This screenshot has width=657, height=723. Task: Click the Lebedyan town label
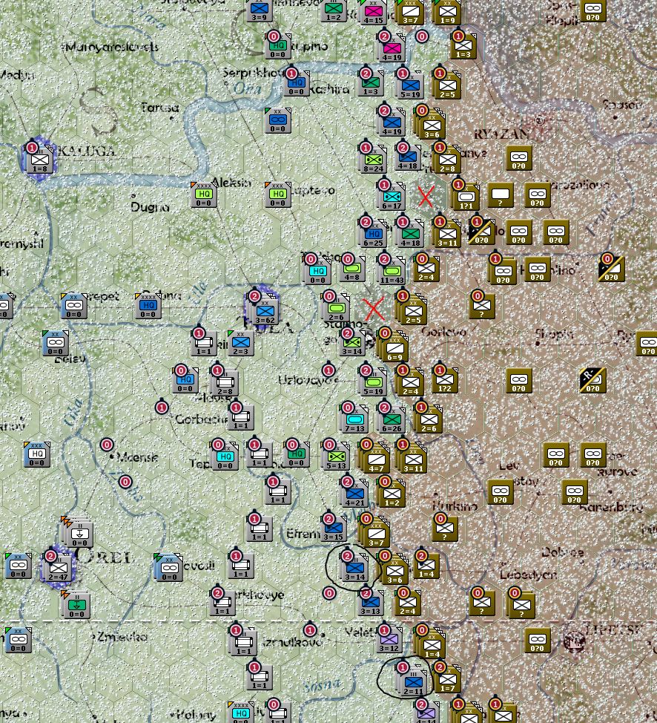pyautogui.click(x=528, y=575)
